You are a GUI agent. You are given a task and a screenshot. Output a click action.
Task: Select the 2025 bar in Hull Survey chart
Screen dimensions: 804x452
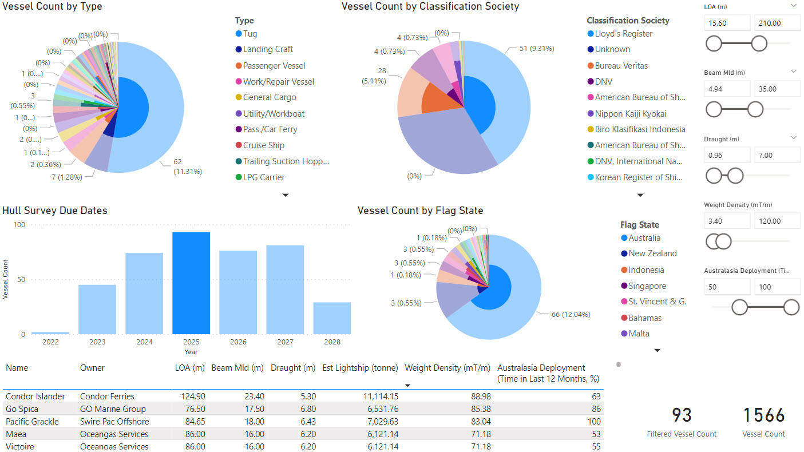point(191,283)
